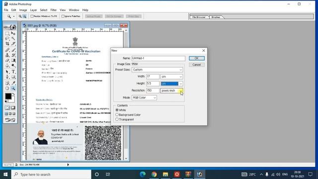Select White contents radio button

117,110
